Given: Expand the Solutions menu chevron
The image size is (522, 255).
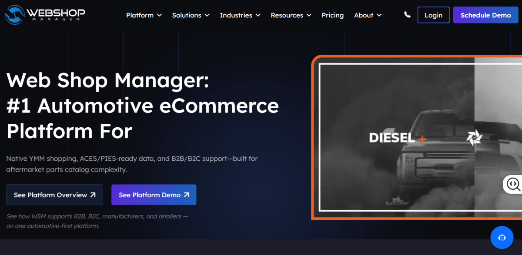Looking at the screenshot, I should pyautogui.click(x=207, y=15).
